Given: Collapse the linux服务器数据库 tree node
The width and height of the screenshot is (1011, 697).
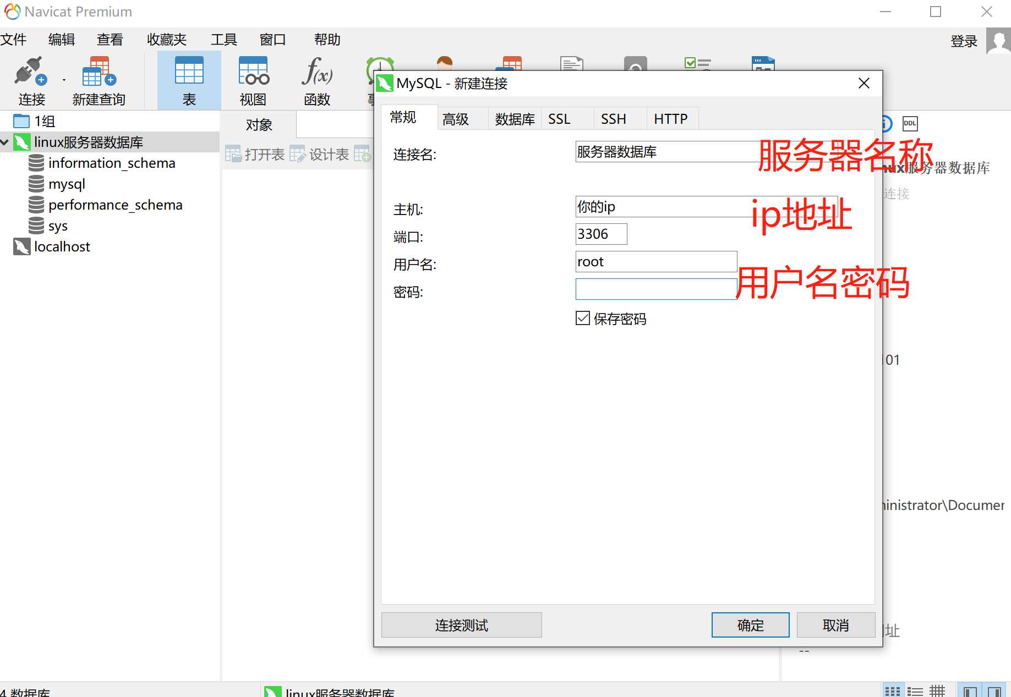Looking at the screenshot, I should coord(5,142).
